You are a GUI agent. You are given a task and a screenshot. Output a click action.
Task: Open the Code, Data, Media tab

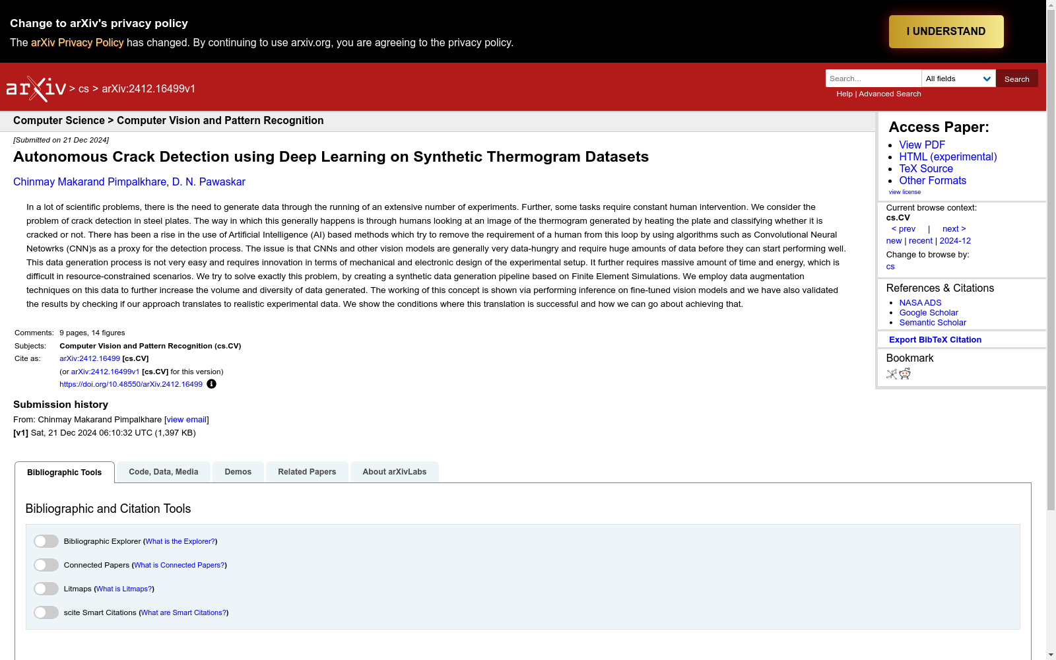click(164, 472)
